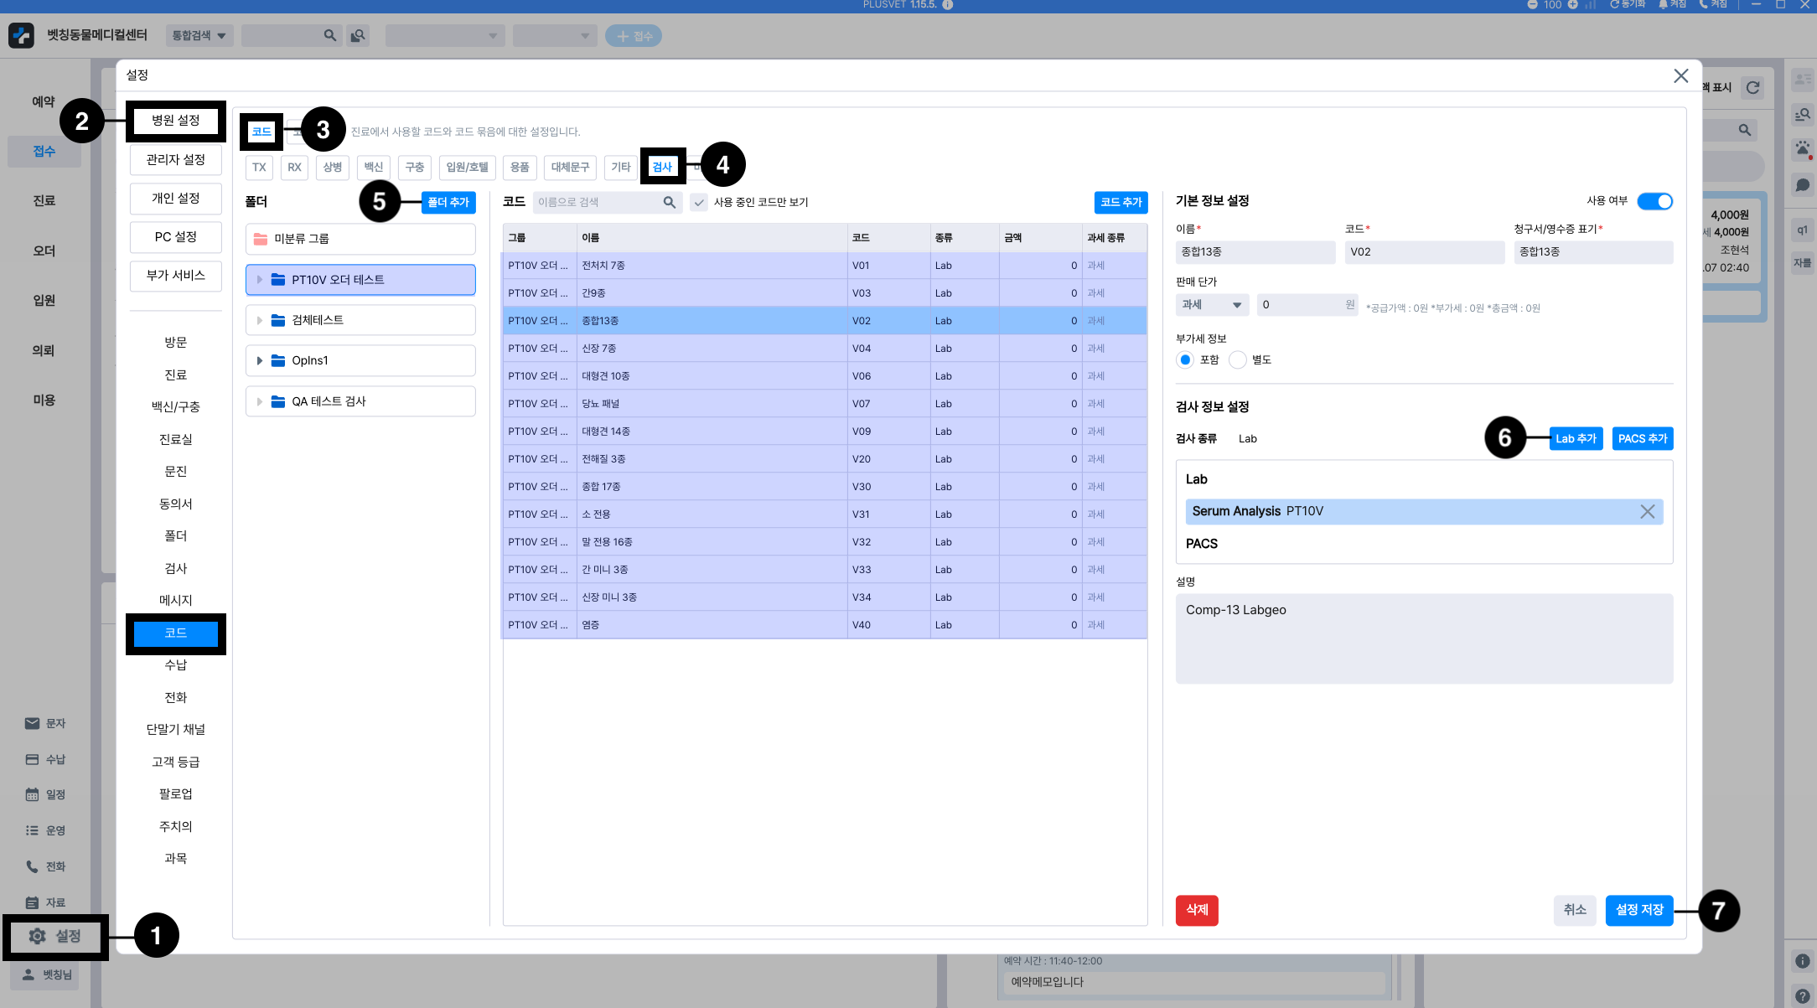Switch to the 상병 code tab

pyautogui.click(x=333, y=167)
